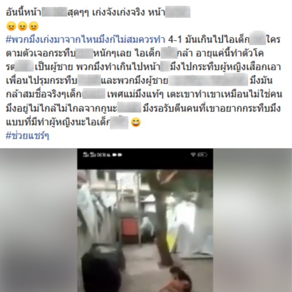Click the crouching person at video bottom

[x=179, y=280]
